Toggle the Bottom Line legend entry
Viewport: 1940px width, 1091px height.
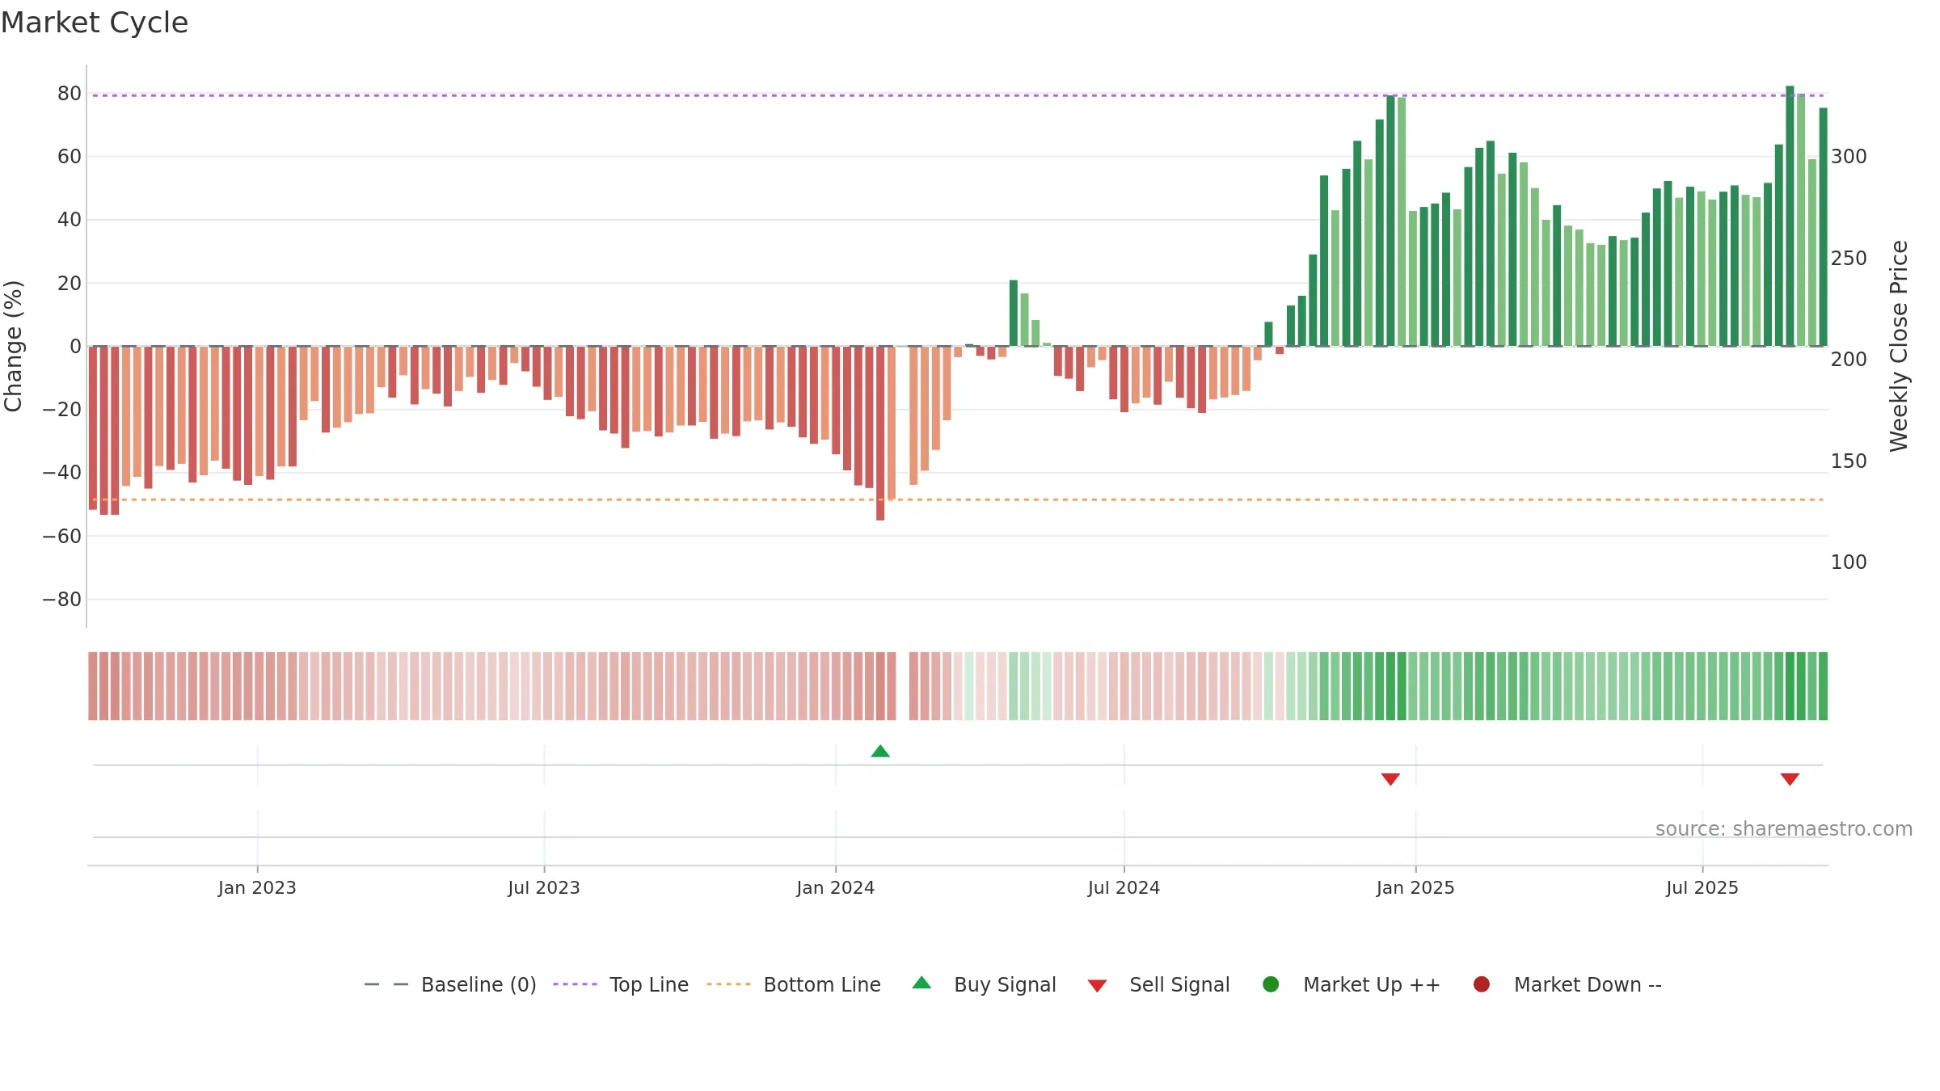[x=794, y=984]
